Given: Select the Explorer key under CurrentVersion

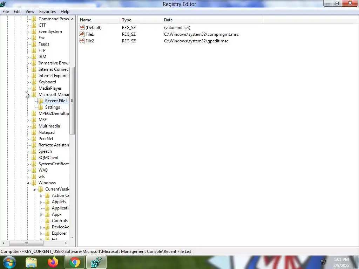Looking at the screenshot, I should tap(59, 233).
